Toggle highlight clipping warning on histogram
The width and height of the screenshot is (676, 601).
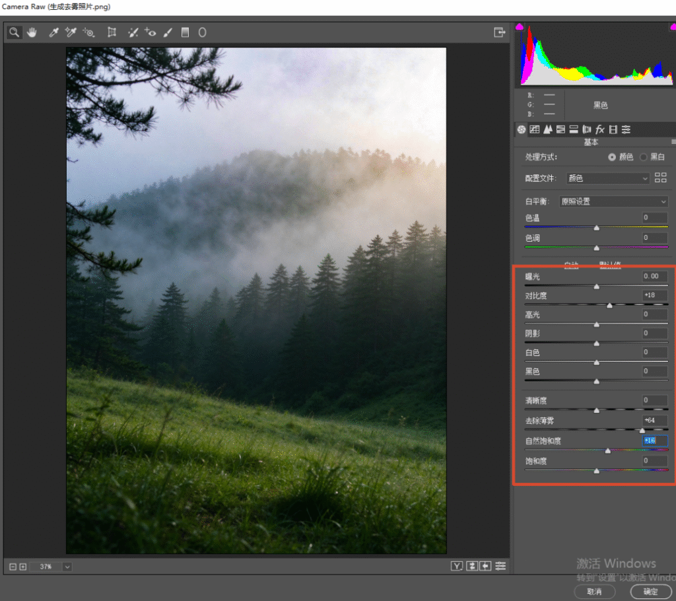tap(673, 27)
